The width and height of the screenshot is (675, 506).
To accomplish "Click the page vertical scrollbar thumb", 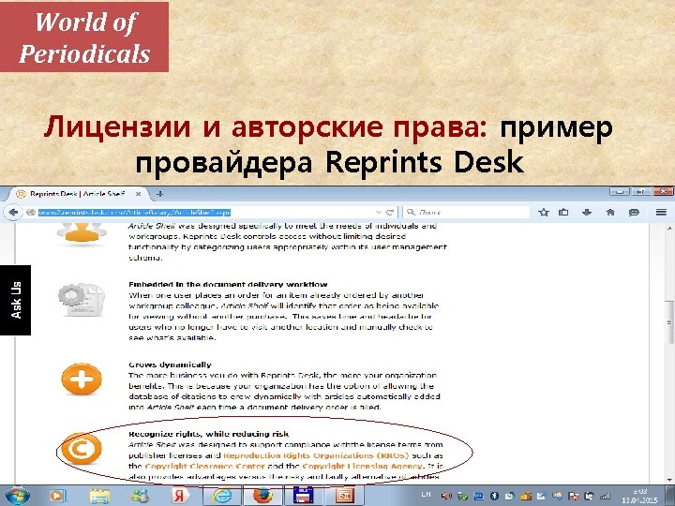I will pos(669,321).
